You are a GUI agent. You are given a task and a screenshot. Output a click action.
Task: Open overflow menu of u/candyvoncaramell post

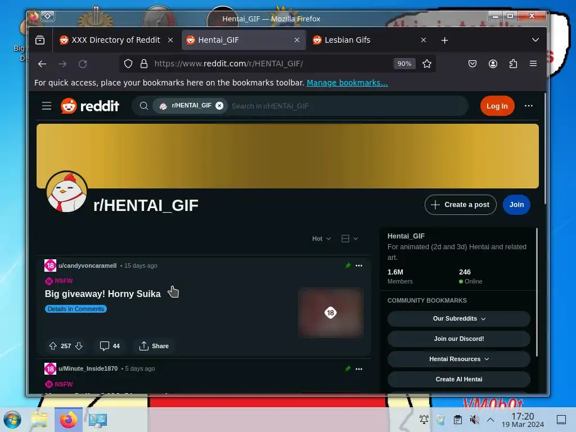click(x=359, y=265)
